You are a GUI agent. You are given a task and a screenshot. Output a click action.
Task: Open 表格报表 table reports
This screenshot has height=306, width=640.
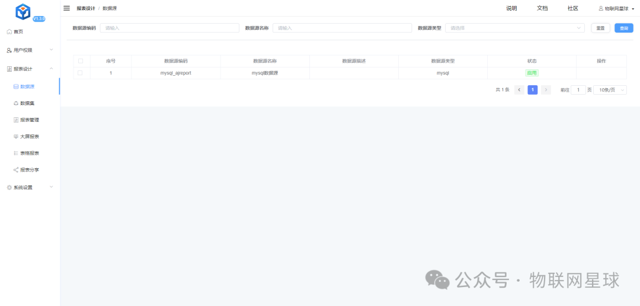coord(30,153)
